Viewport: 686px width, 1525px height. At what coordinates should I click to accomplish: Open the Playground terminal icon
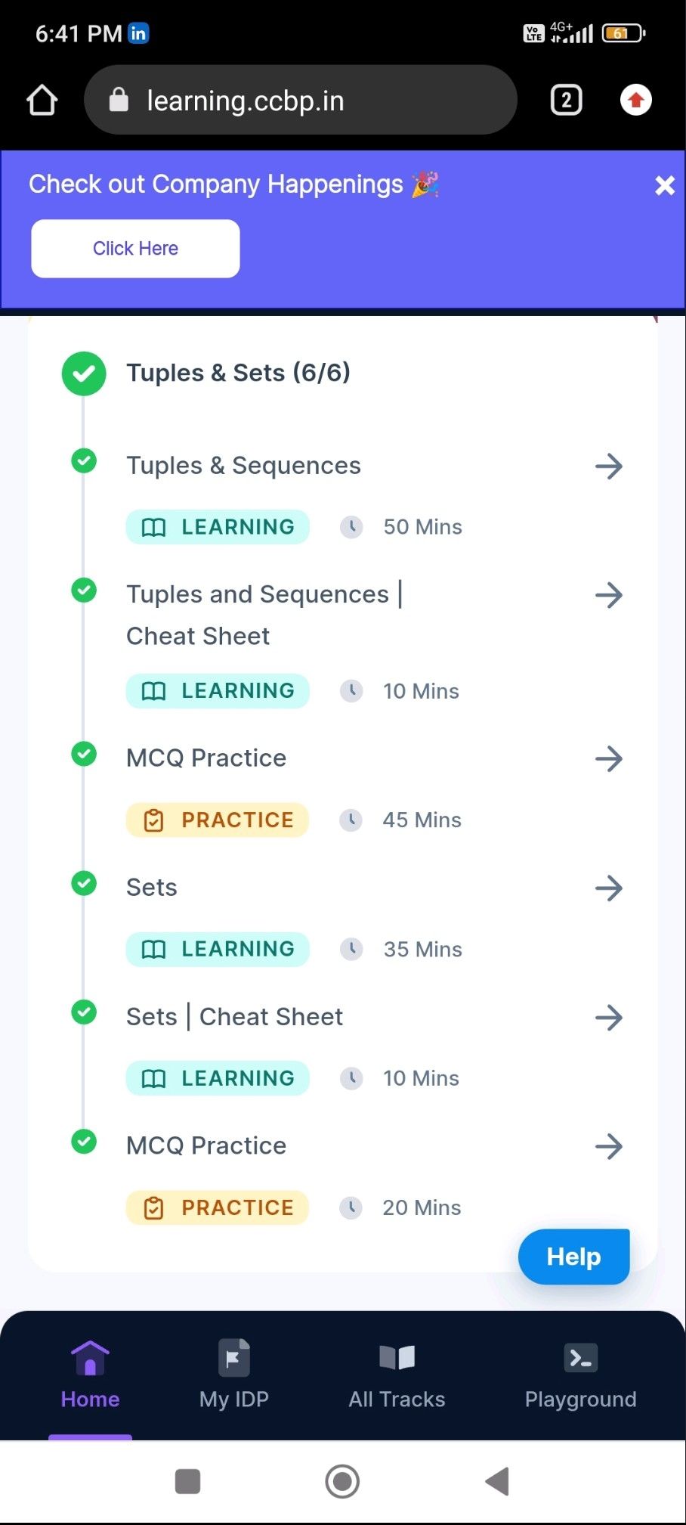pyautogui.click(x=580, y=1358)
